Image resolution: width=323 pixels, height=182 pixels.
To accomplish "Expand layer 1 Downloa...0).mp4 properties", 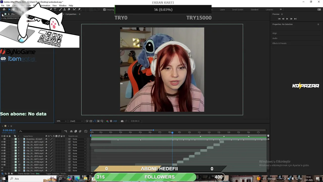I will coord(13,139).
